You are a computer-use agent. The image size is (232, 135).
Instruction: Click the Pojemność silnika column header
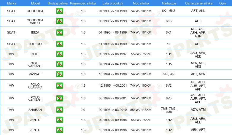tap(83, 3)
